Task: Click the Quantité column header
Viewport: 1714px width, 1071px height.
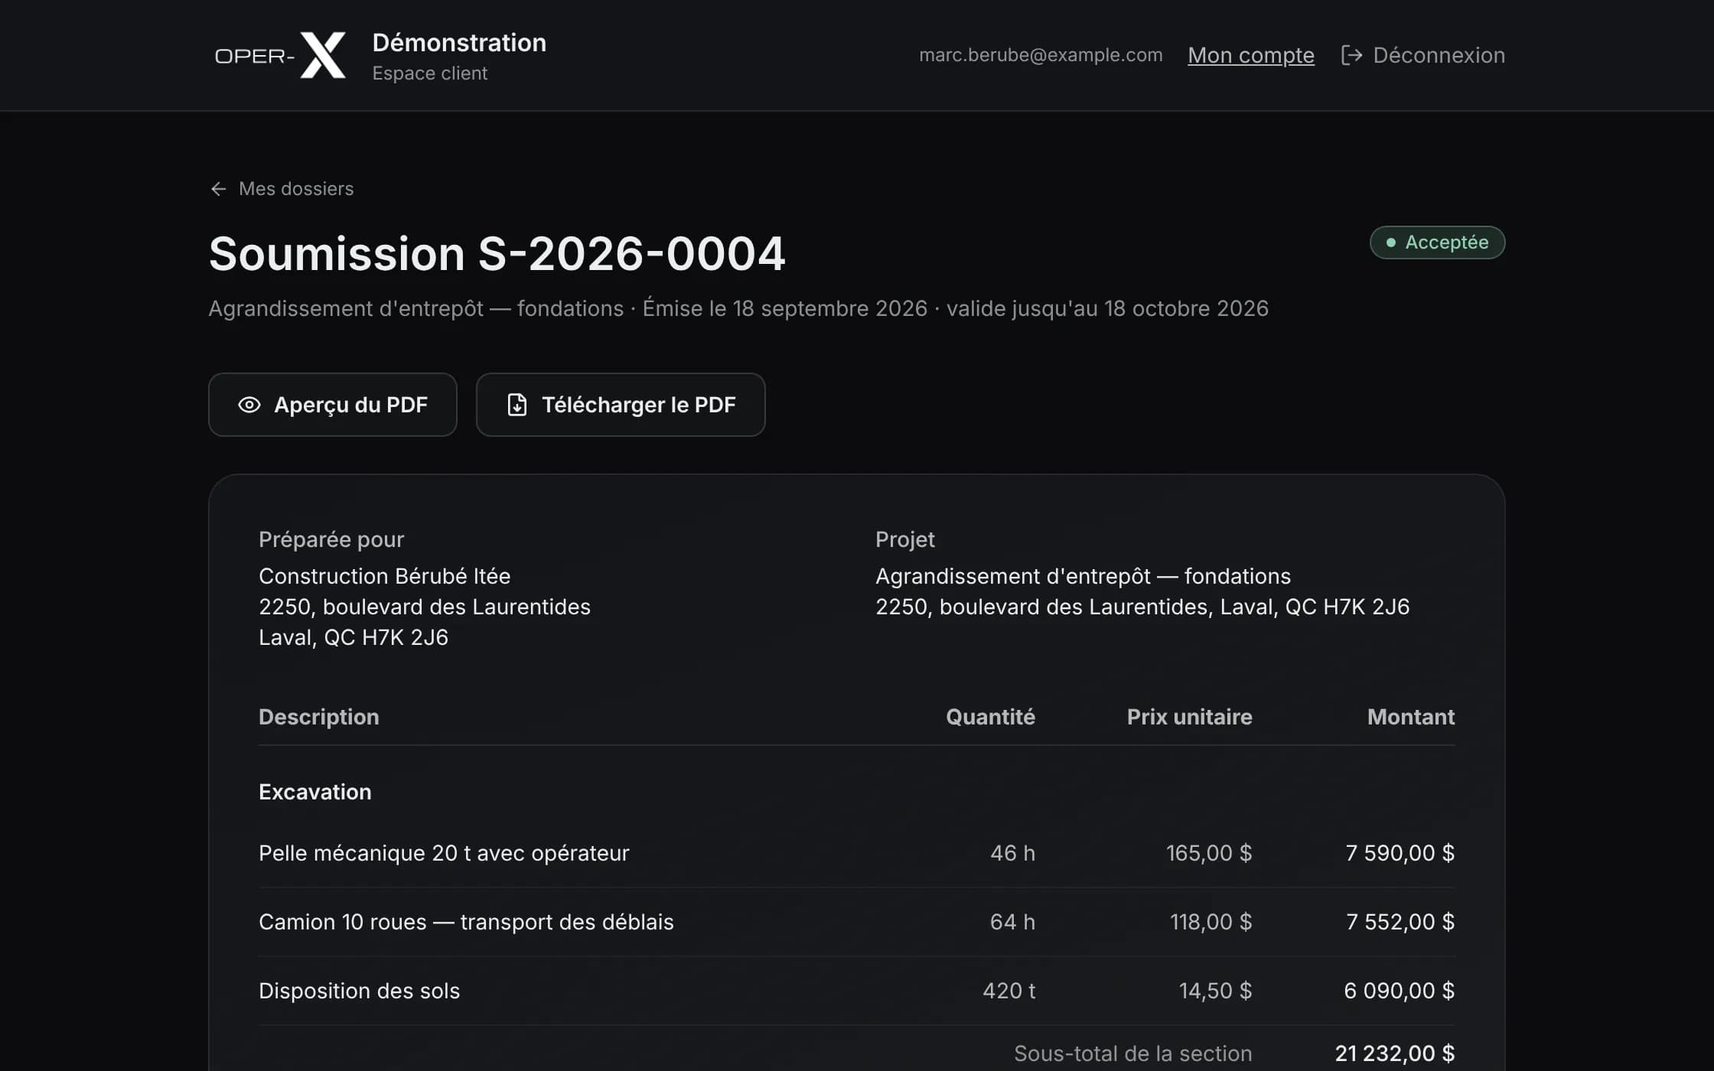Action: 990,717
